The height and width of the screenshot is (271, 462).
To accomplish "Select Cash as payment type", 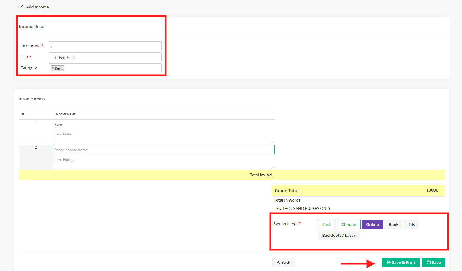I will (x=326, y=225).
